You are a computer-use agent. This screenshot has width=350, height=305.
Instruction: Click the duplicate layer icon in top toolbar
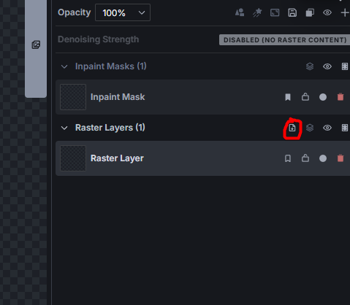point(310,12)
